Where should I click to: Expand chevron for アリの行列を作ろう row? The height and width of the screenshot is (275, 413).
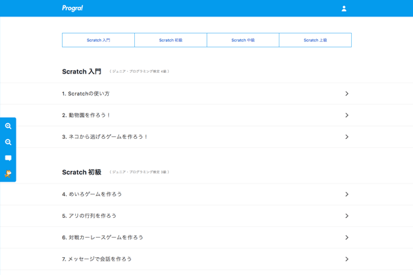pos(347,216)
